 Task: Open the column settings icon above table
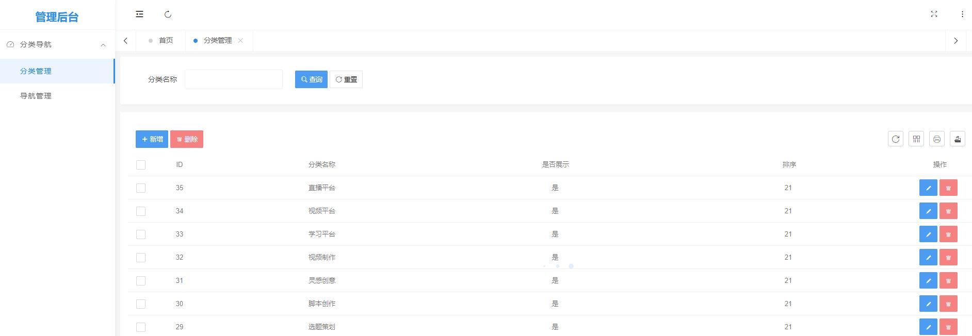tap(916, 139)
